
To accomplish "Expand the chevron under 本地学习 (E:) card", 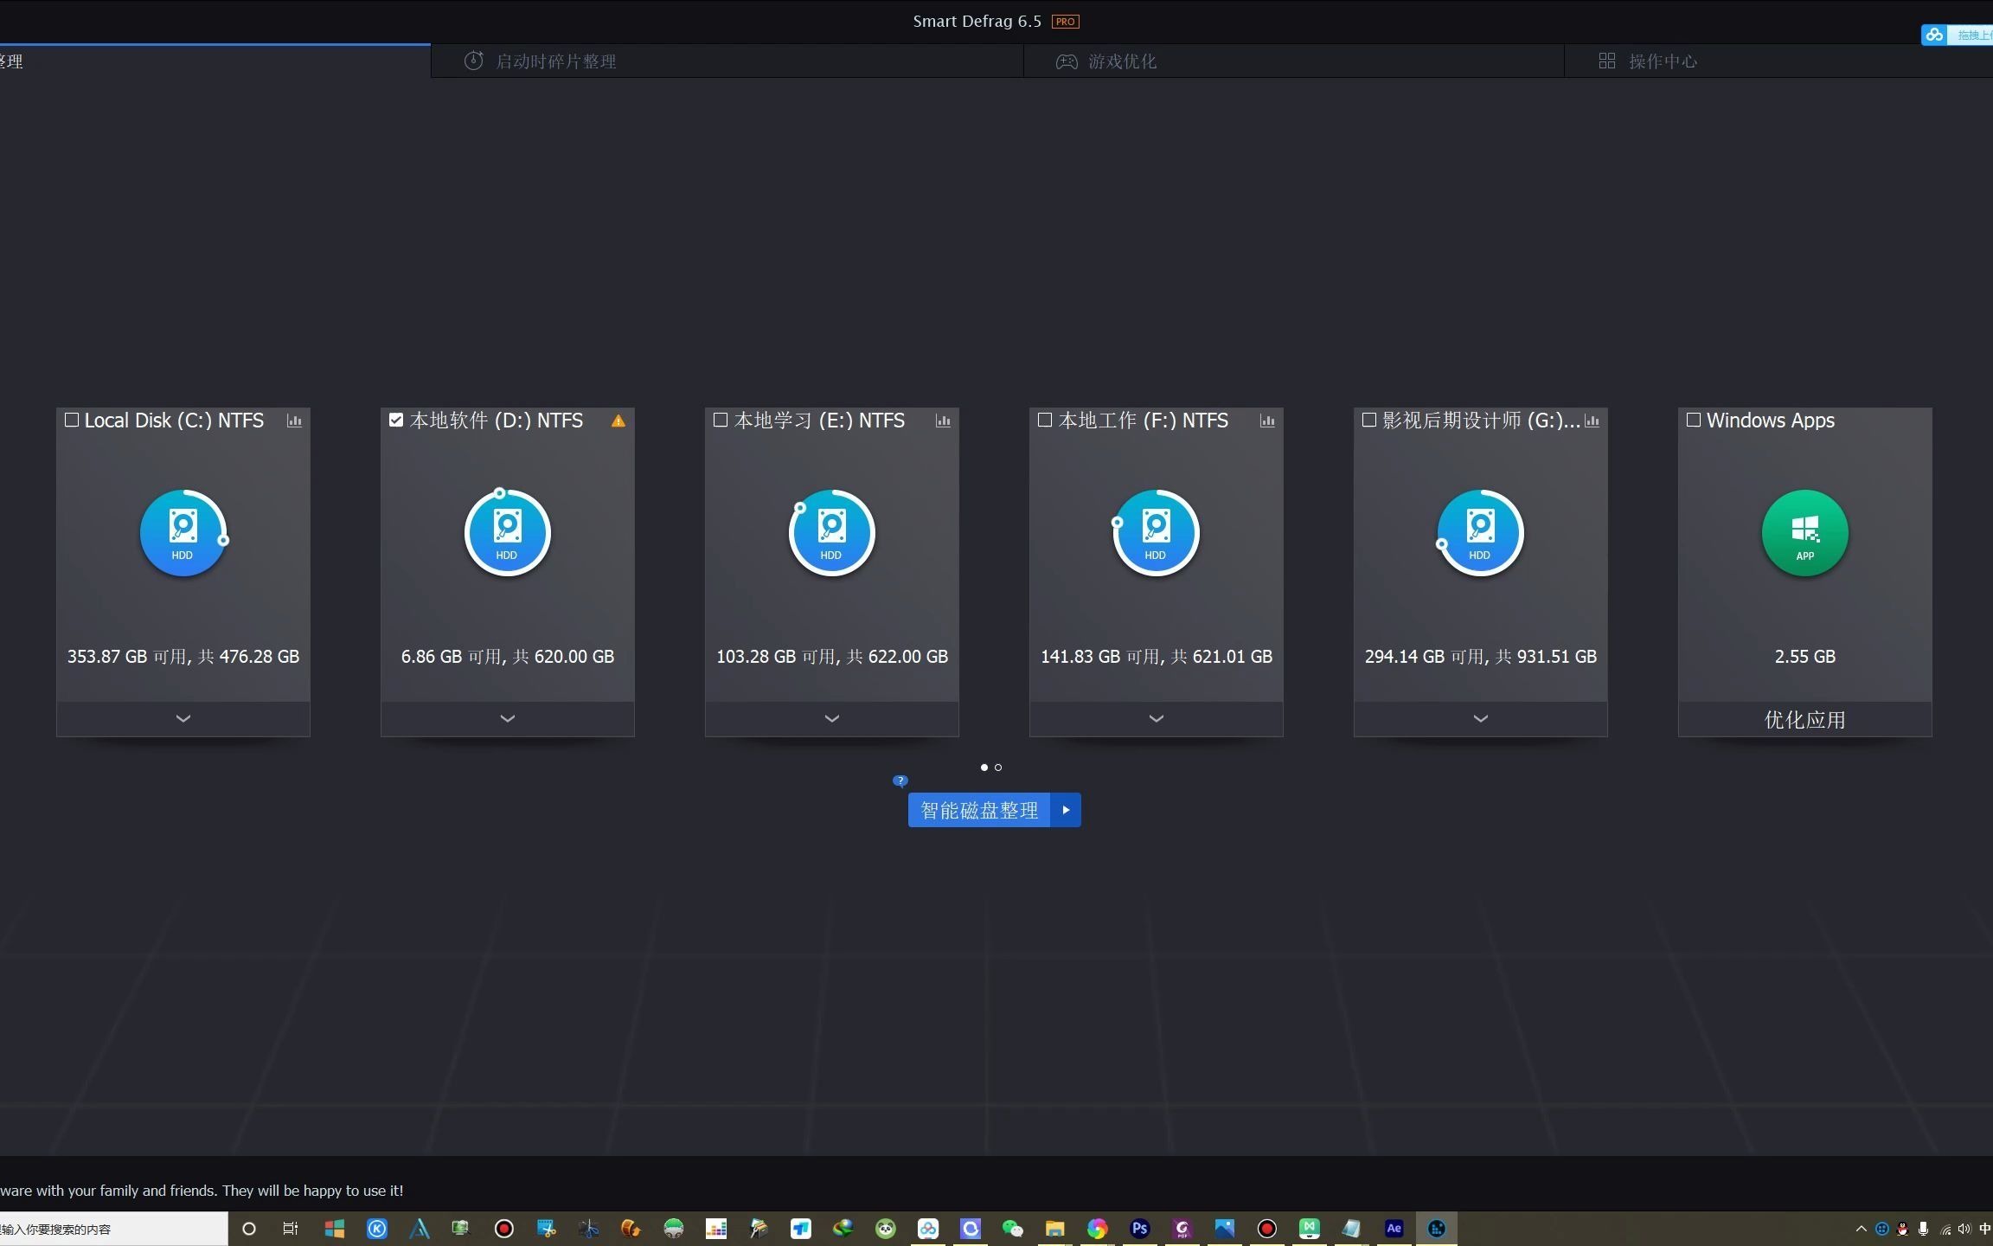I will (x=830, y=718).
